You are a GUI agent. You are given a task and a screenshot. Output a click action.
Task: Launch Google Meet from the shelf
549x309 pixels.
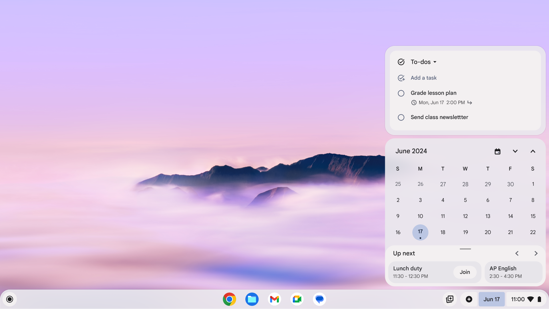click(297, 299)
